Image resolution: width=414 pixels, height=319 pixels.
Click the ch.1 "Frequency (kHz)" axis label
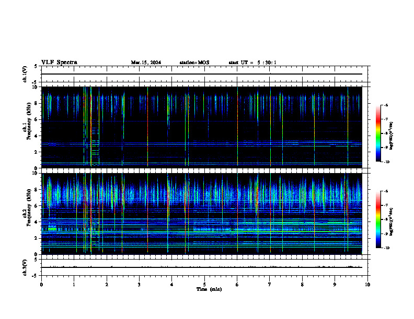[29, 121]
